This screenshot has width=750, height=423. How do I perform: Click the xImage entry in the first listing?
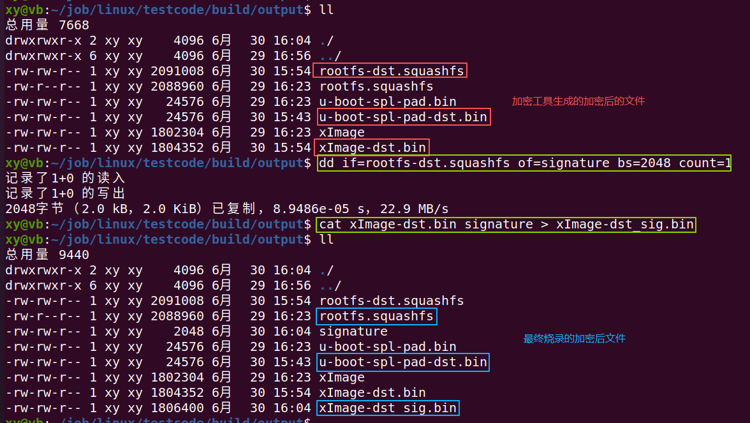(342, 132)
